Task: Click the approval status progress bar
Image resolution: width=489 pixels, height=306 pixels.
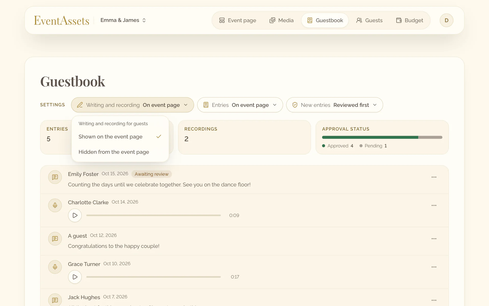Action: (x=382, y=137)
